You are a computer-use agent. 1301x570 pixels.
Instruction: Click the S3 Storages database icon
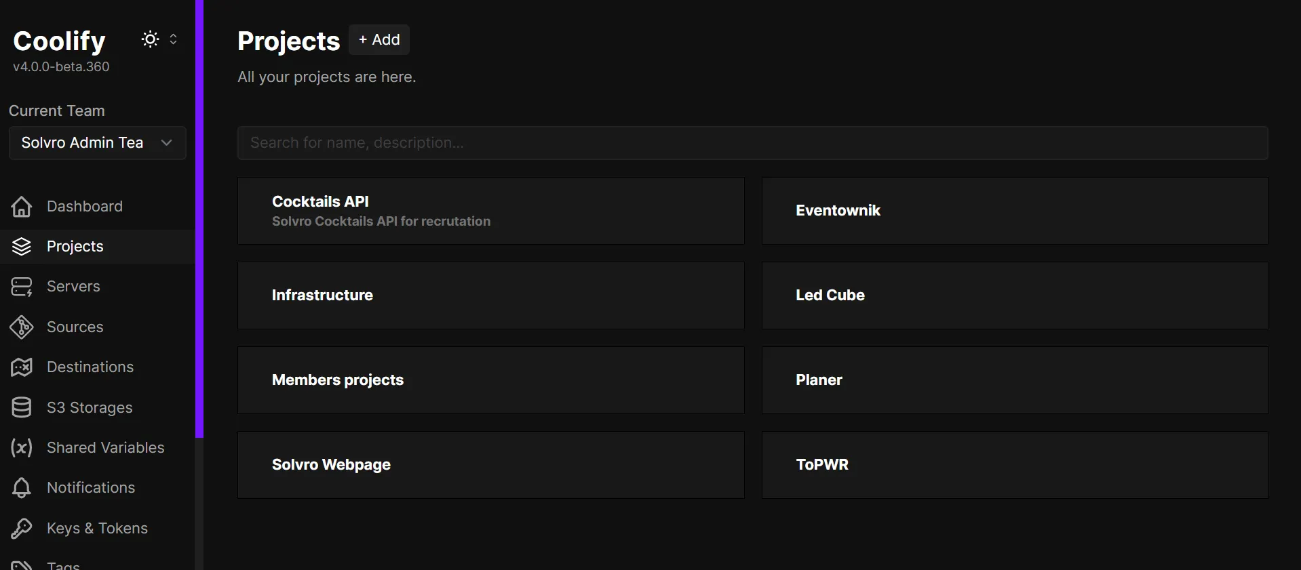[x=22, y=407]
